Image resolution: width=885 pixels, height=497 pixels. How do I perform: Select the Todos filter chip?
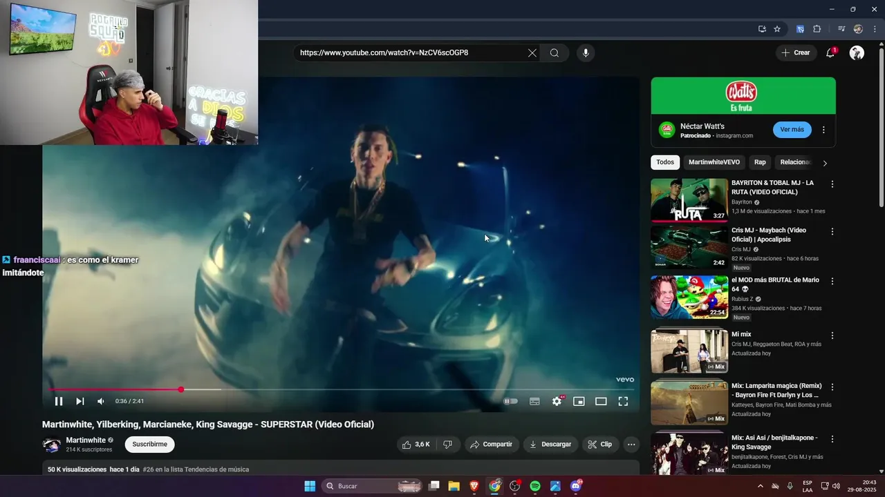(665, 162)
